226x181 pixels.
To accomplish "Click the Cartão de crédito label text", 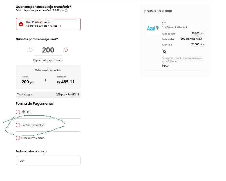I will coord(33,125).
